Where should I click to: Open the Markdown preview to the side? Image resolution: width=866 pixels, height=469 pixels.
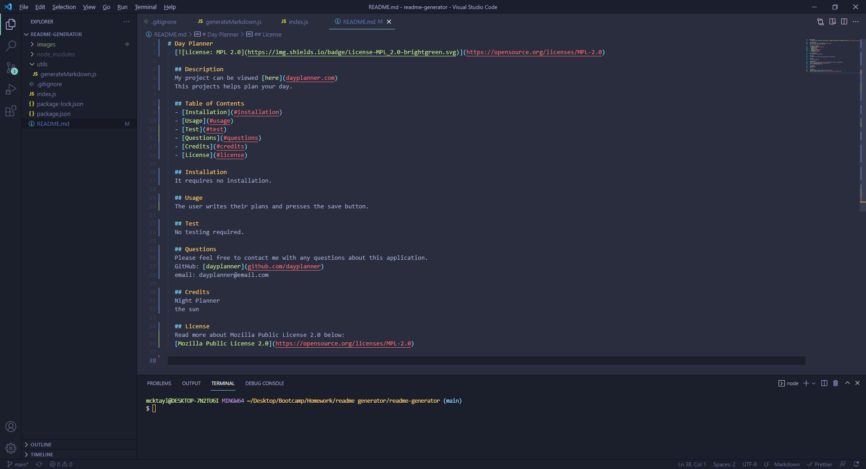[833, 22]
